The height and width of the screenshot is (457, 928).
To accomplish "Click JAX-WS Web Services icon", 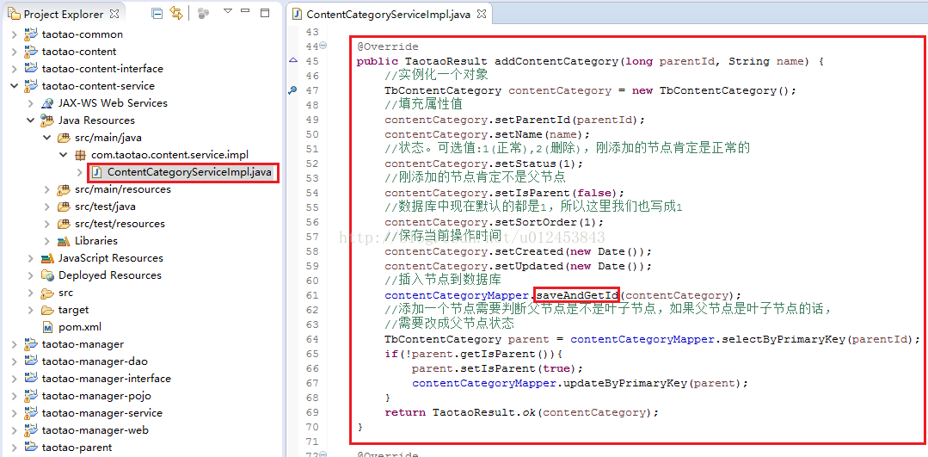I will pos(47,103).
